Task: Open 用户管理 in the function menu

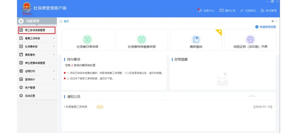Action: click(x=30, y=88)
